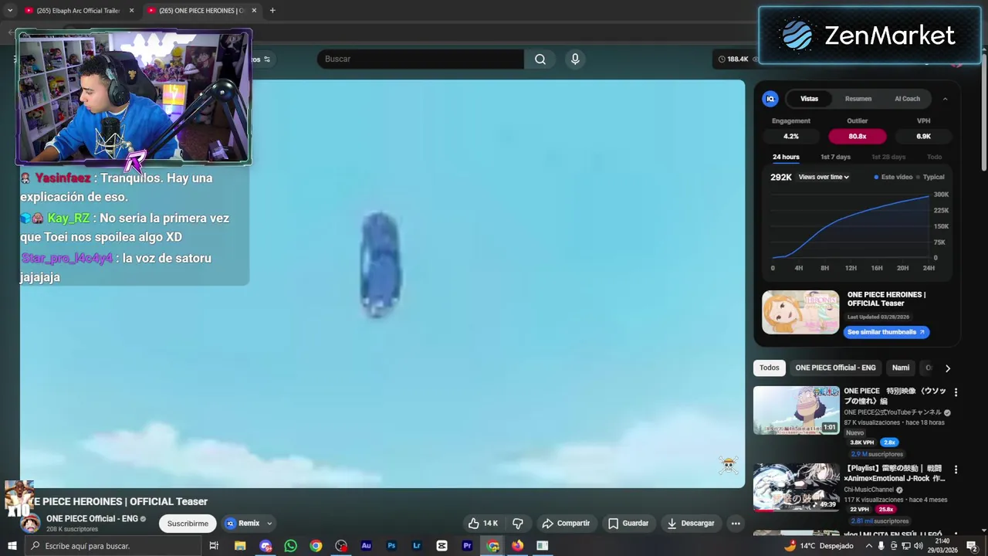Image resolution: width=988 pixels, height=556 pixels.
Task: Open Premiere Pro from taskbar
Action: coord(467,546)
